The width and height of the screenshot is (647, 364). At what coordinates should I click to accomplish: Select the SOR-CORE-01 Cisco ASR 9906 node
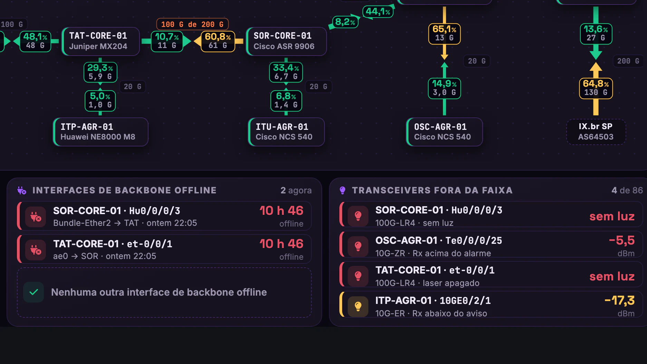pyautogui.click(x=286, y=41)
